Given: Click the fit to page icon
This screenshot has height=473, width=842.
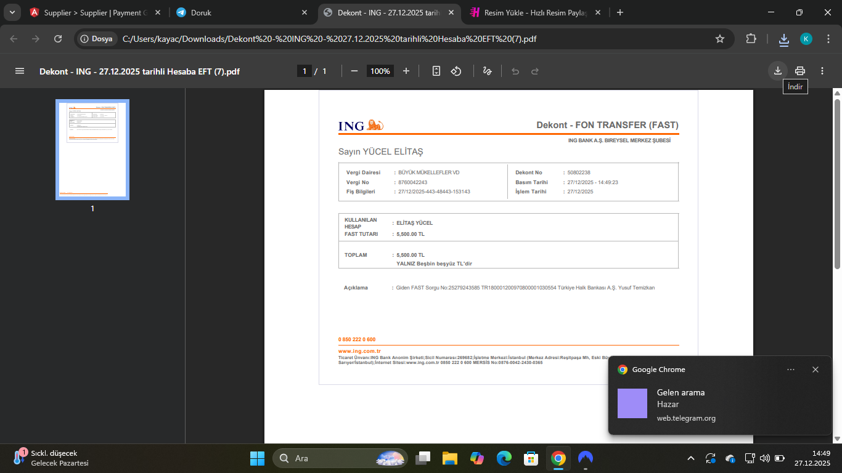Looking at the screenshot, I should (x=436, y=71).
